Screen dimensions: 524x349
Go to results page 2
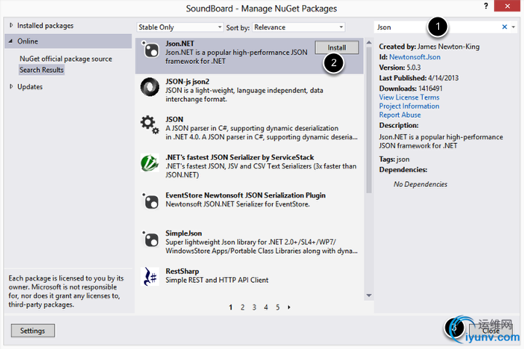click(242, 308)
